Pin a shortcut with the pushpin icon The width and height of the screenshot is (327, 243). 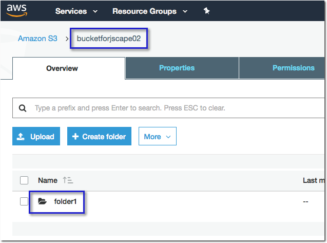[206, 11]
